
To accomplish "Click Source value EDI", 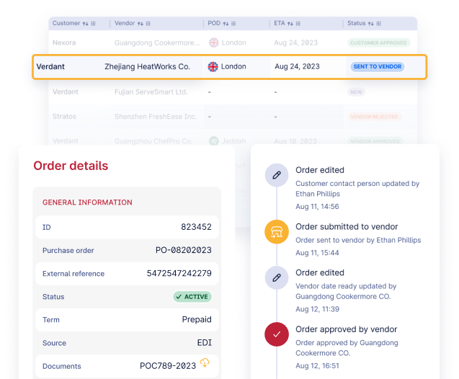I will point(205,343).
